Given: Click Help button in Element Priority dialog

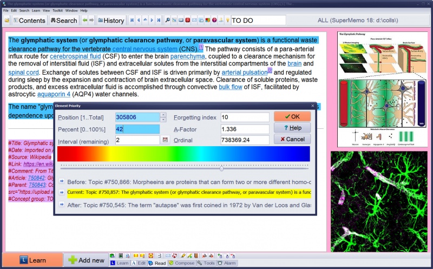Looking at the screenshot, I should 292,128.
